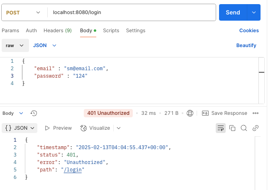Click the localhost:8080/login URL field
The image size is (268, 190).
coord(132,12)
